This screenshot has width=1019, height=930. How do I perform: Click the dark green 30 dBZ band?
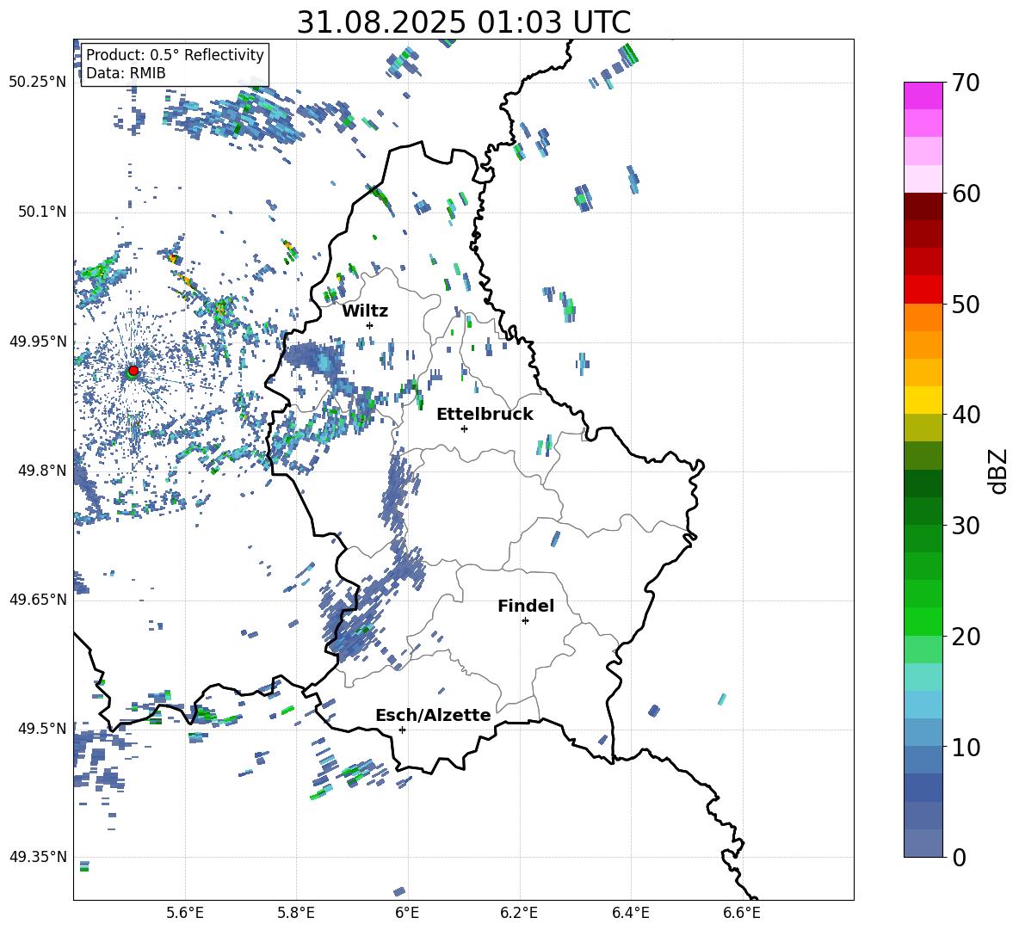click(x=923, y=511)
